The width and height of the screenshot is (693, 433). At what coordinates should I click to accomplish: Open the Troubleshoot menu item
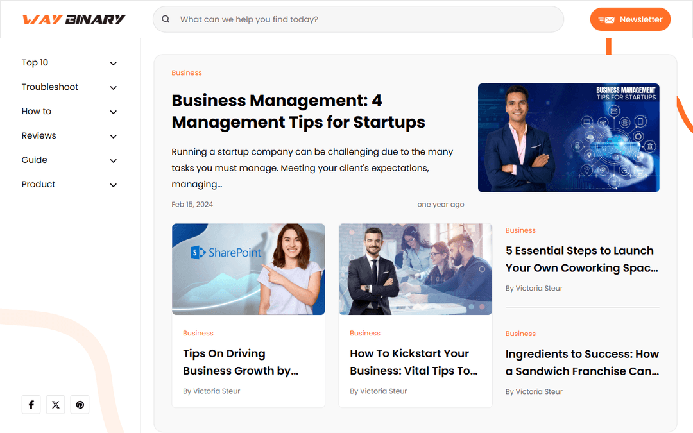pos(50,87)
